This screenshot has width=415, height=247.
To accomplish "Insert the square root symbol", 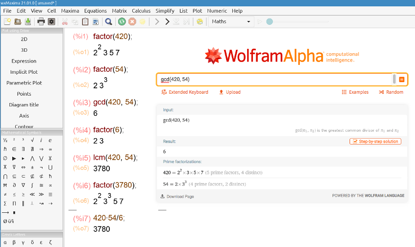I will (x=32, y=140).
